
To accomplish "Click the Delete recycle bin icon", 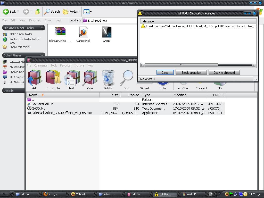I will coord(108,80).
